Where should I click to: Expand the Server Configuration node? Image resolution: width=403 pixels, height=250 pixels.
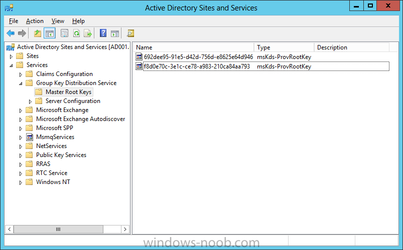click(x=30, y=101)
